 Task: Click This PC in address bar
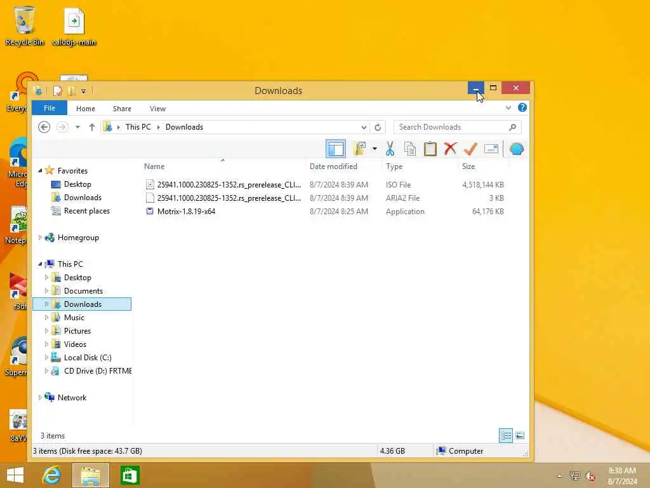138,127
